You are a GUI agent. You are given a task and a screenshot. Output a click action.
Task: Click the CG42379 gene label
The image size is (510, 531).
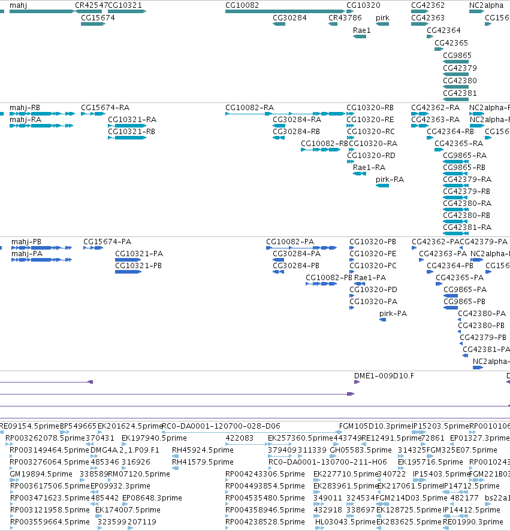coord(460,68)
